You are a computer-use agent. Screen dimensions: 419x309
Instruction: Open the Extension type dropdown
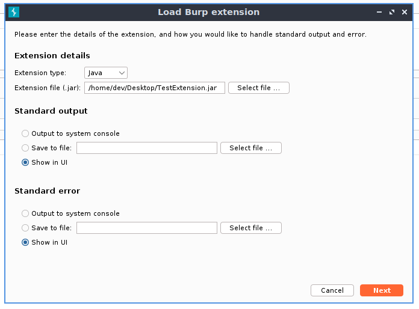tap(106, 73)
